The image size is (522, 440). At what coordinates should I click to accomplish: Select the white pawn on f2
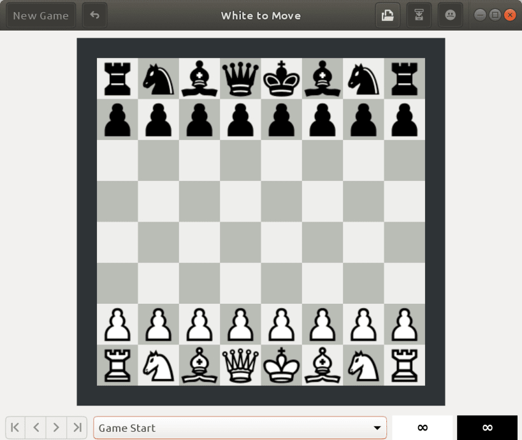tap(323, 324)
